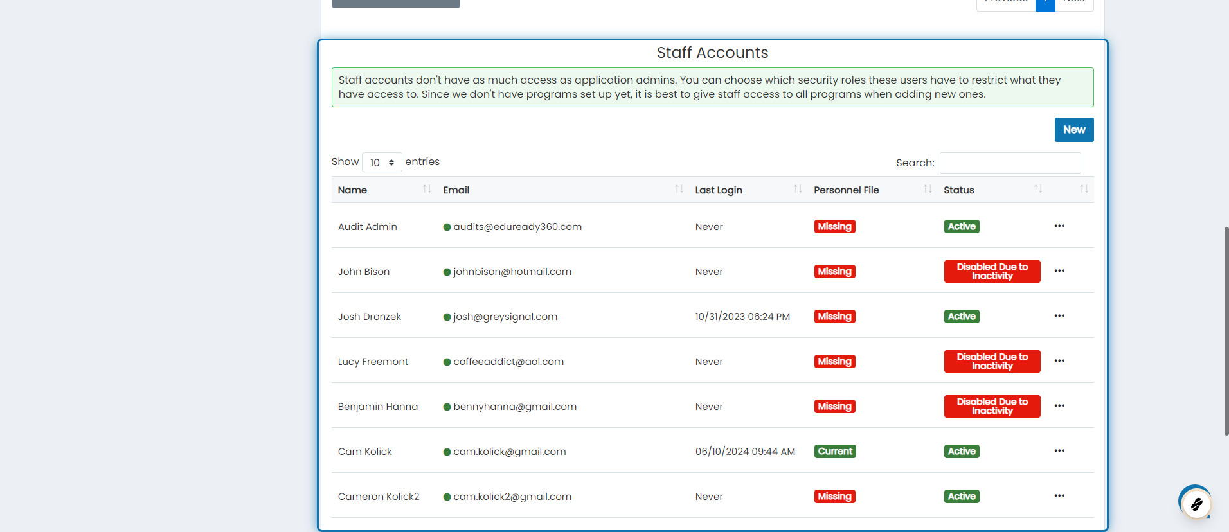Click email cam.kolick2@gmail.com
This screenshot has width=1229, height=532.
pos(512,497)
